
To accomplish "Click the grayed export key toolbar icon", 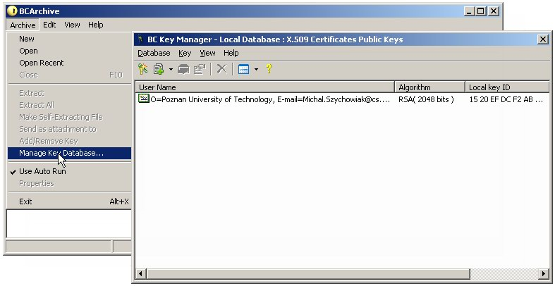I will [x=183, y=69].
